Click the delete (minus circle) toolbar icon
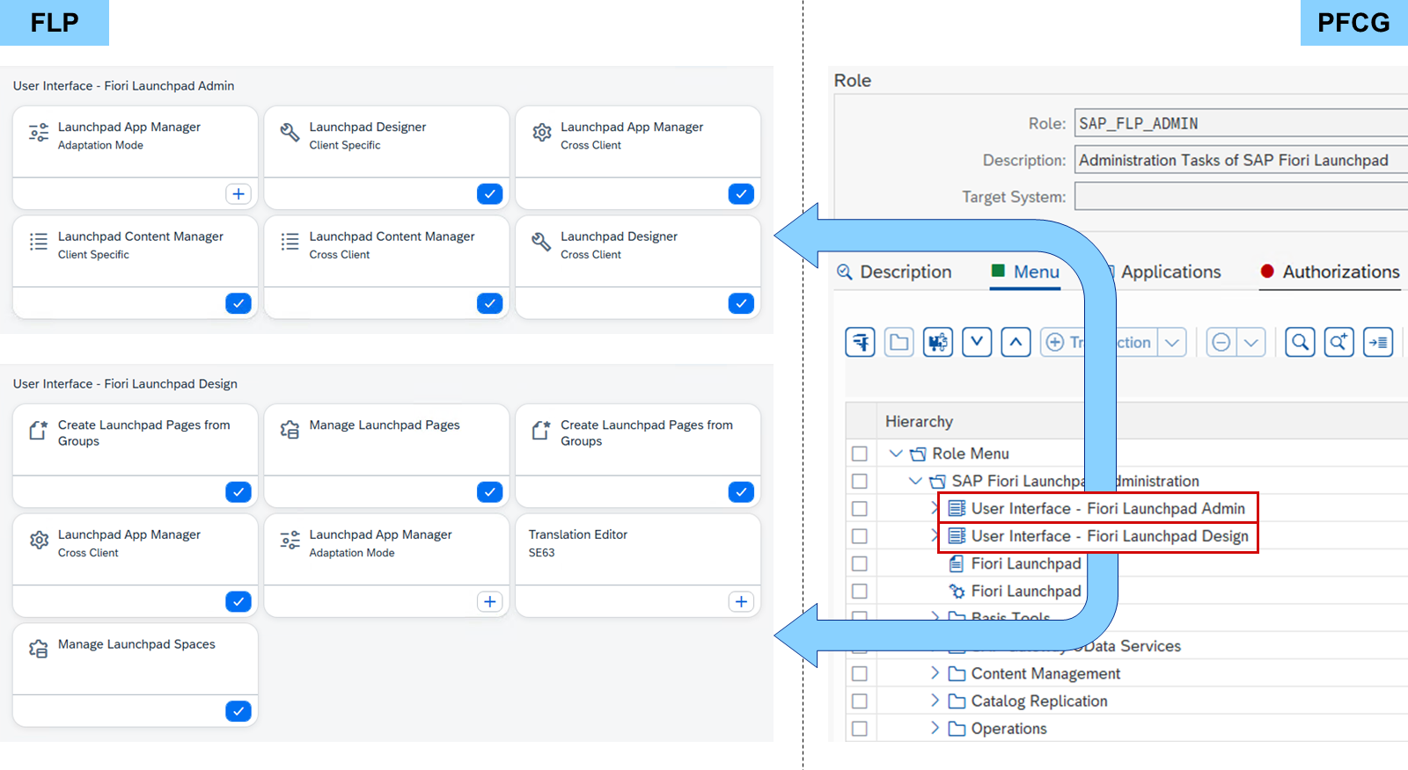The image size is (1408, 770). coord(1221,342)
